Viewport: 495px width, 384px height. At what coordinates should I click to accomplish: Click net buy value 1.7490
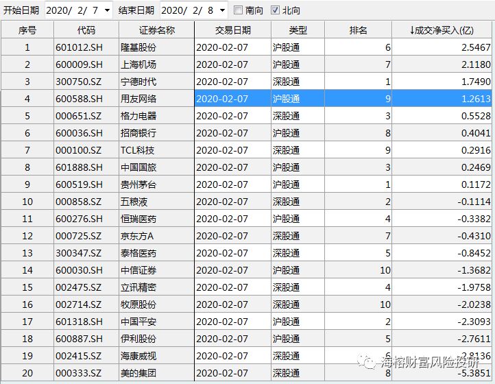442,82
